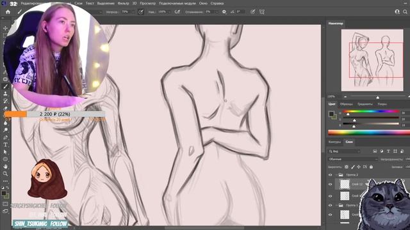Hide the Группа 1 layer group
The width and height of the screenshot is (410, 230).
(x=331, y=205)
